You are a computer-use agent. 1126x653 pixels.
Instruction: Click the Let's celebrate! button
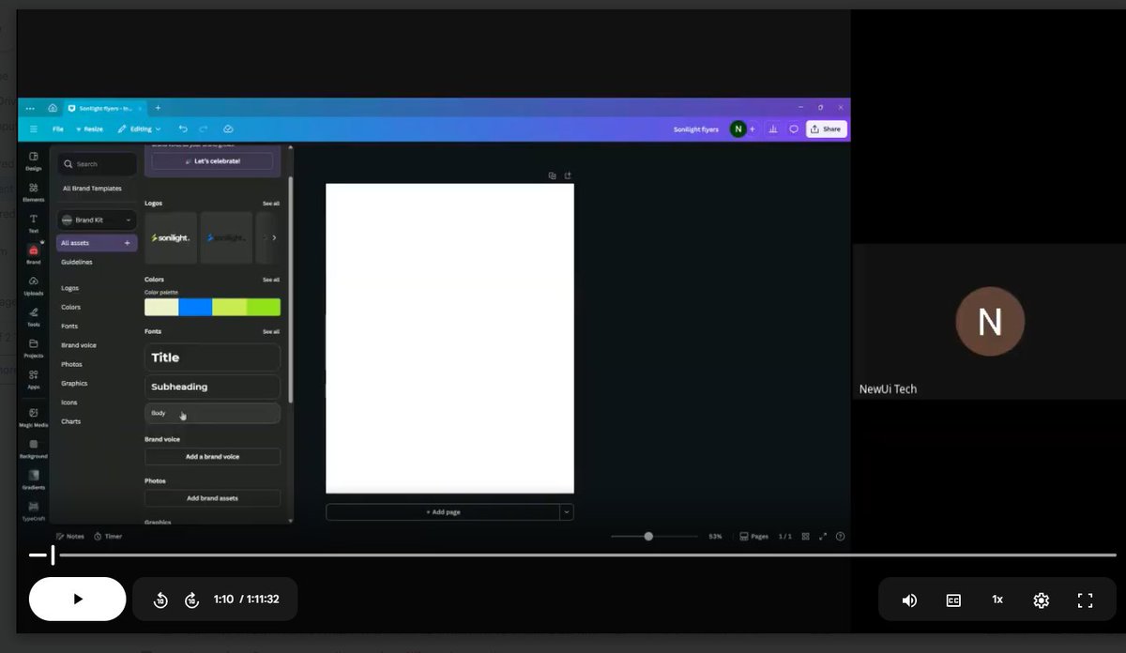point(212,161)
